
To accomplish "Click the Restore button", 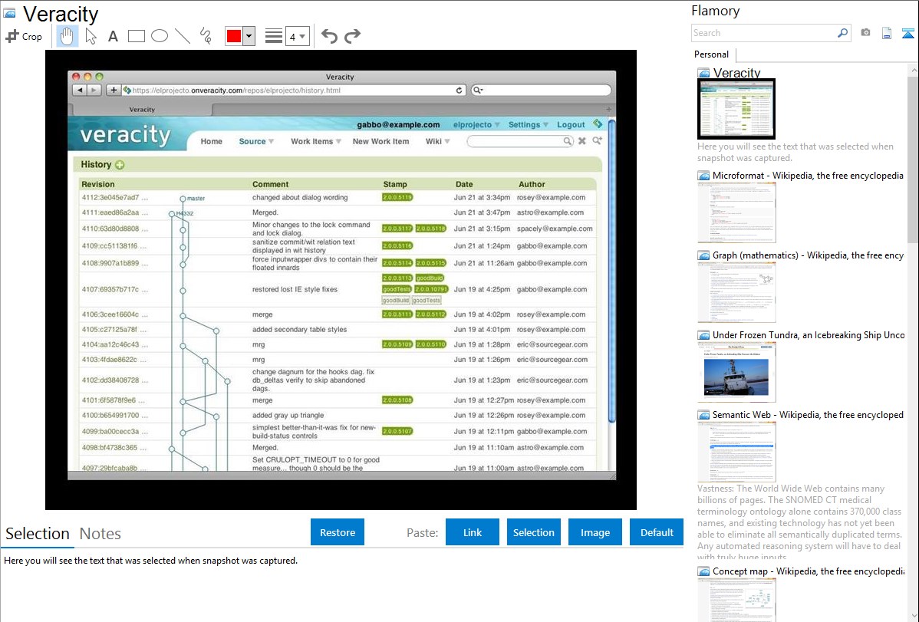I will point(338,532).
